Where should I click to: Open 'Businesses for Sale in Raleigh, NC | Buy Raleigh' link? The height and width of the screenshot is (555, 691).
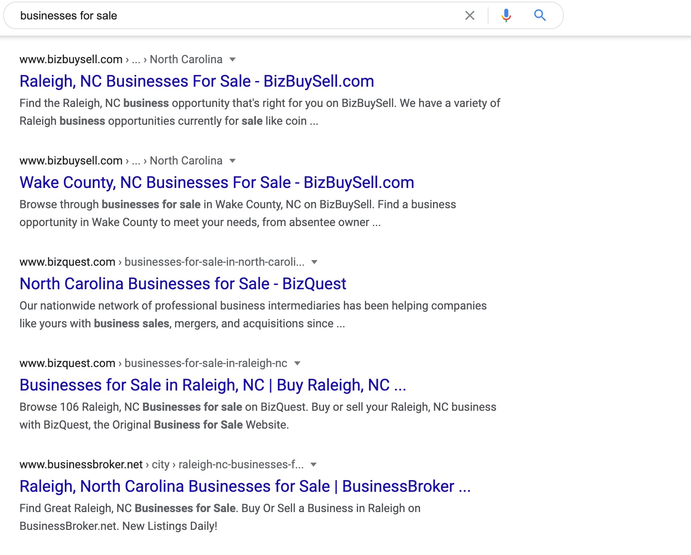point(213,385)
